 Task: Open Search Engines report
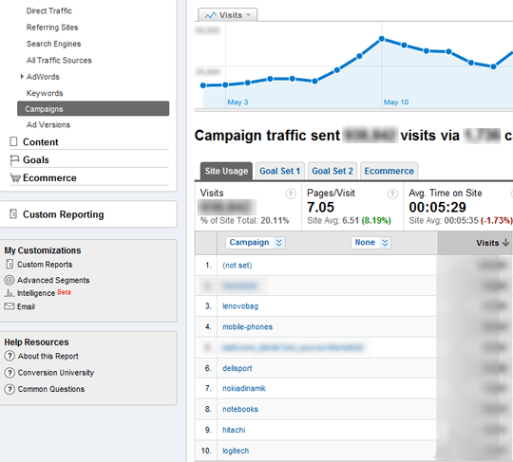53,44
